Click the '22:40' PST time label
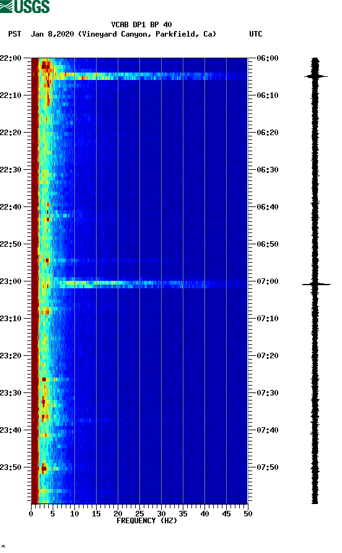 (x=11, y=206)
